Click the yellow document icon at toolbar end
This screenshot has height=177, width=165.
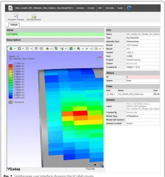(96, 49)
